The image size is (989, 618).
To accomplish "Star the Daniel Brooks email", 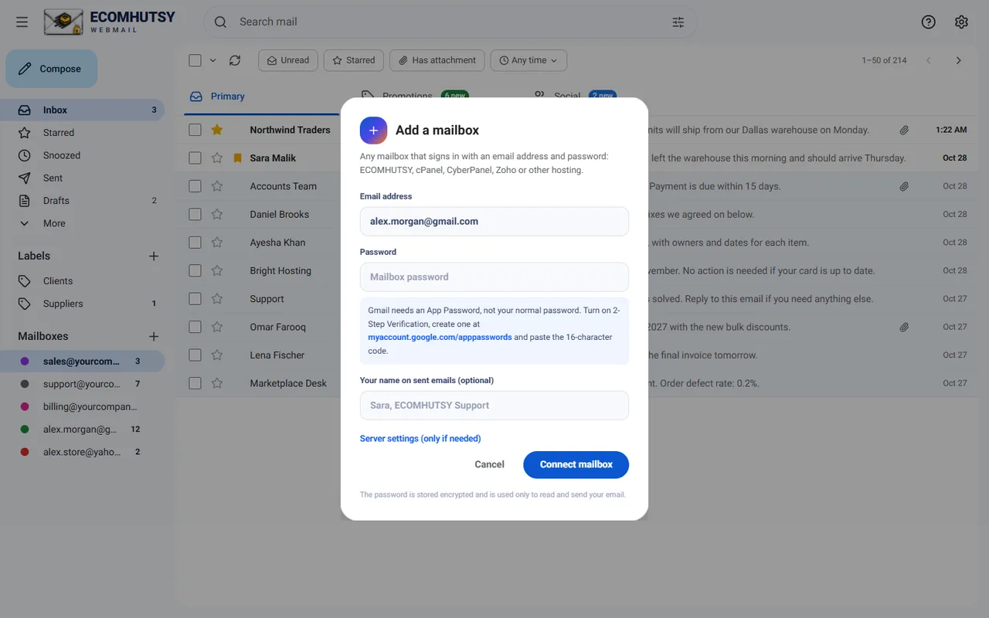I will pos(217,214).
